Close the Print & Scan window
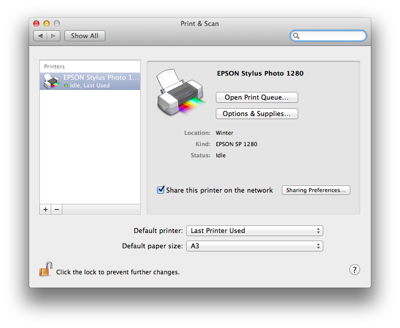The width and height of the screenshot is (400, 328). click(x=36, y=24)
